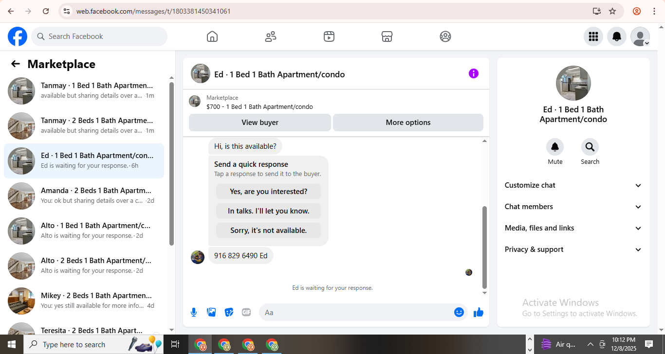Image resolution: width=665 pixels, height=354 pixels.
Task: Click the View buyer button
Action: pyautogui.click(x=260, y=123)
